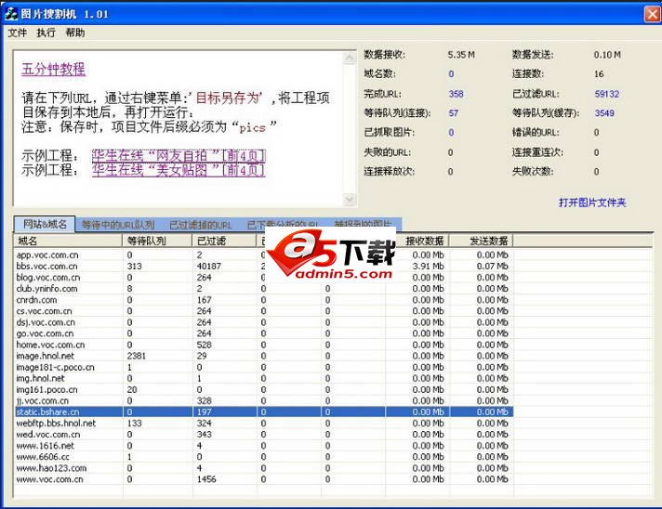Click the 1456 filtered count cell
The height and width of the screenshot is (509, 662).
[206, 479]
